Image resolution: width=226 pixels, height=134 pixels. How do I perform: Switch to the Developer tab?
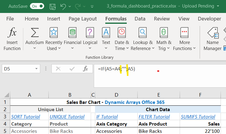point(209,19)
